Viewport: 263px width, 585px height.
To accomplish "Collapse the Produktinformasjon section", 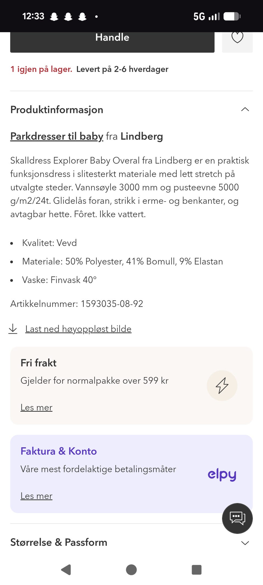I will click(x=245, y=109).
